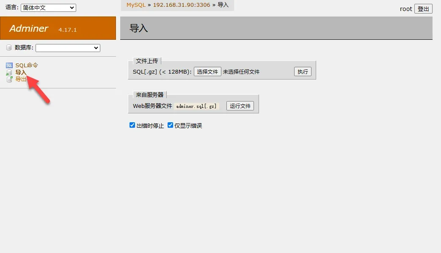
Task: Select the 导入 breadcrumb tab label
Action: (x=223, y=5)
